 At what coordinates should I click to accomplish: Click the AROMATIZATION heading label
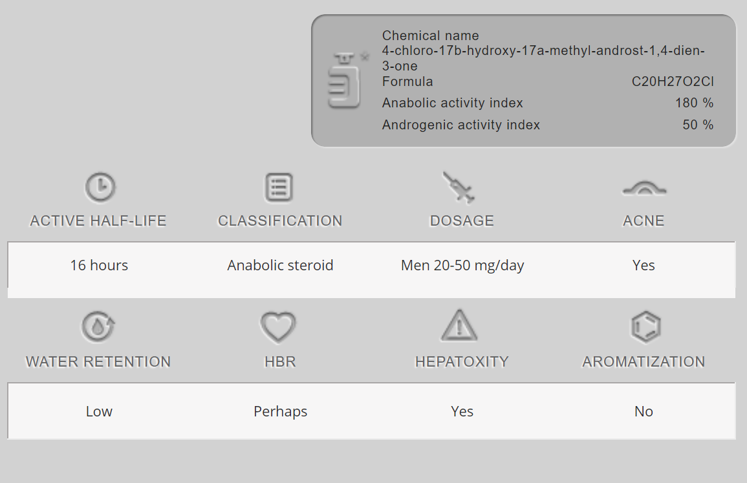pos(644,361)
